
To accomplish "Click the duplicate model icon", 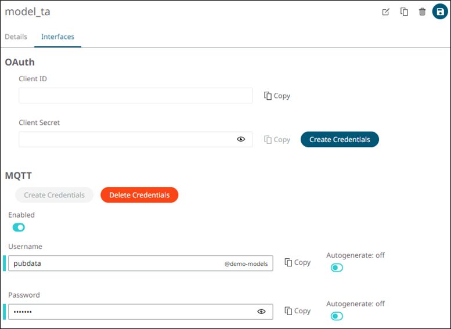I will [x=404, y=12].
